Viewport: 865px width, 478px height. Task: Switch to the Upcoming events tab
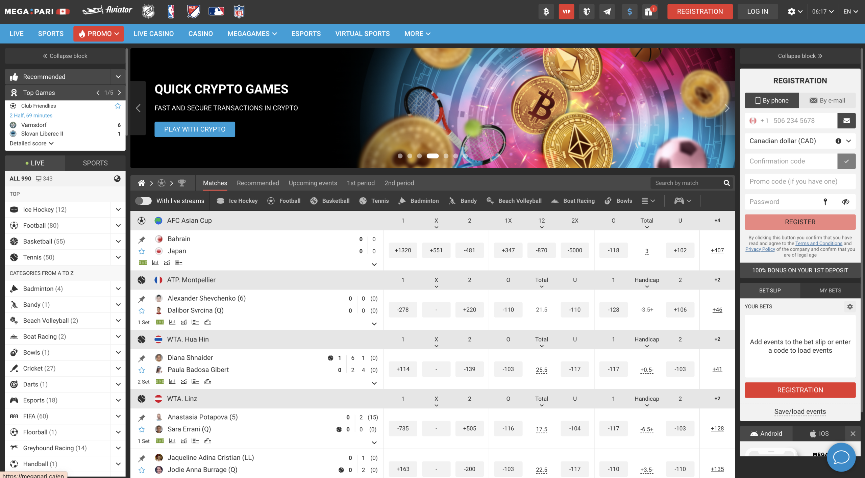pyautogui.click(x=313, y=183)
